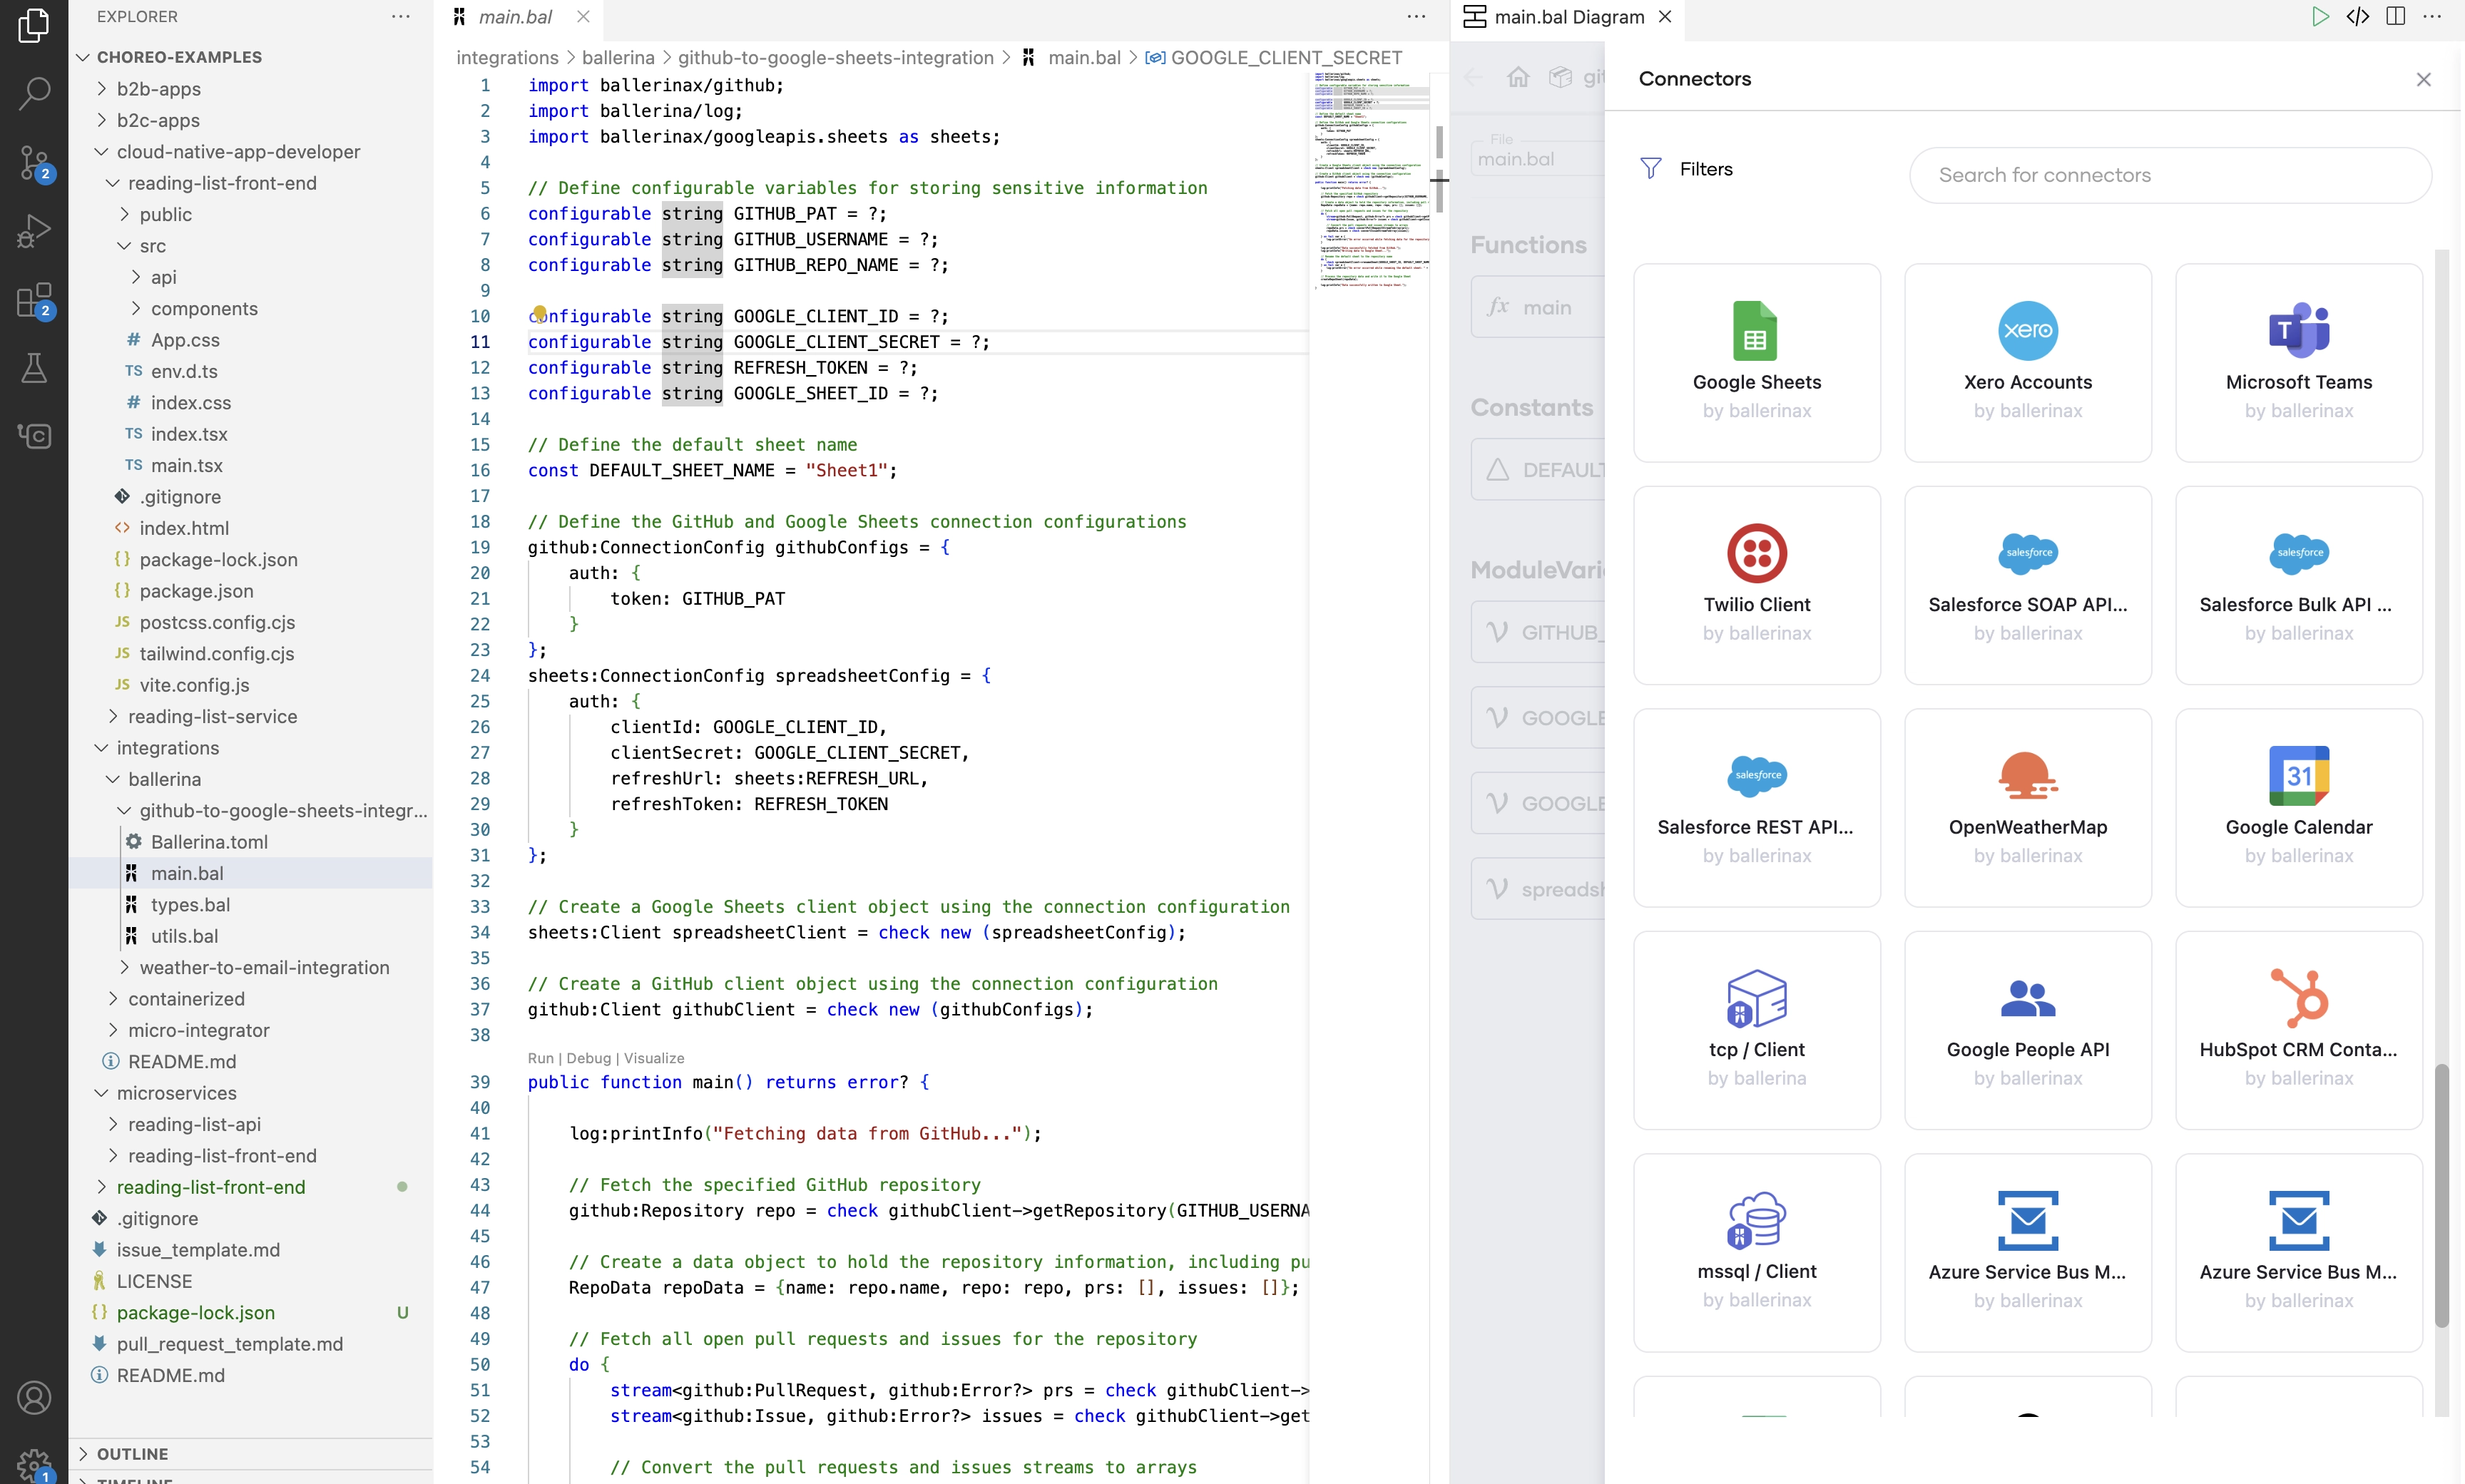Click the Visualize code lens
The image size is (2465, 1484).
pyautogui.click(x=654, y=1058)
